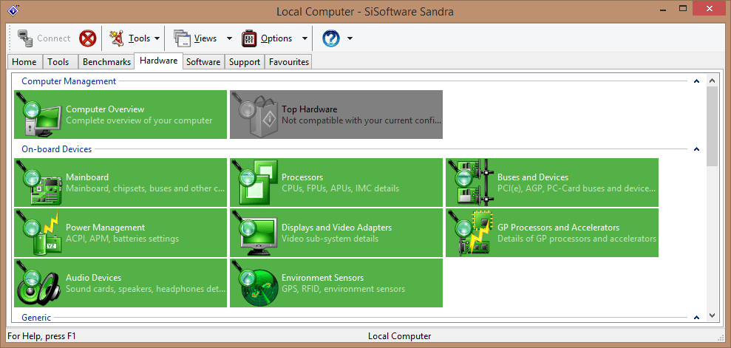This screenshot has height=348, width=731.
Task: Click the red Disconnect icon in toolbar
Action: point(88,38)
